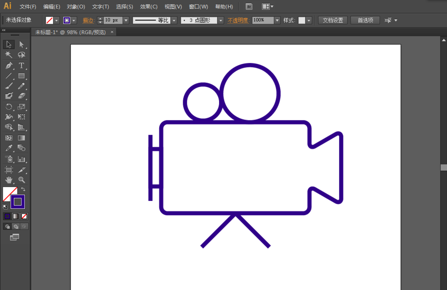
Task: Reset to default fill and stroke
Action: coord(5,207)
